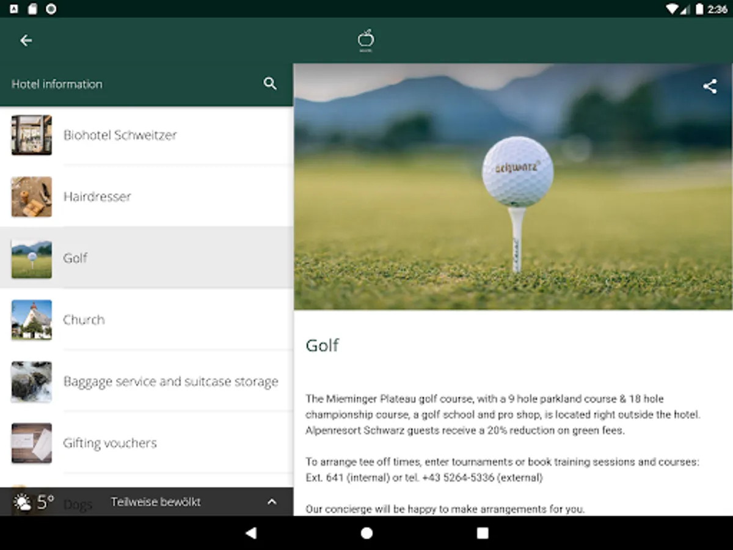Open the Church entry

coord(147,320)
